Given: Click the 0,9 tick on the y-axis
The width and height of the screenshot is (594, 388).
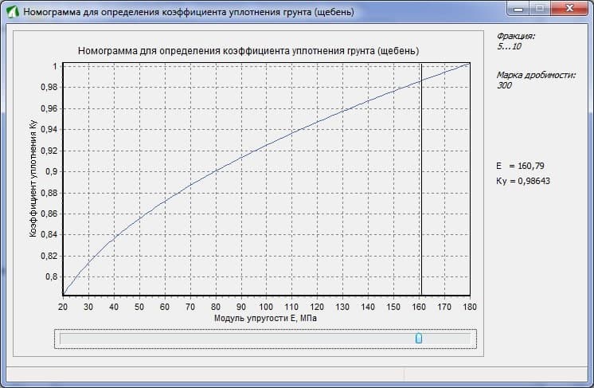Looking at the screenshot, I should 52,171.
